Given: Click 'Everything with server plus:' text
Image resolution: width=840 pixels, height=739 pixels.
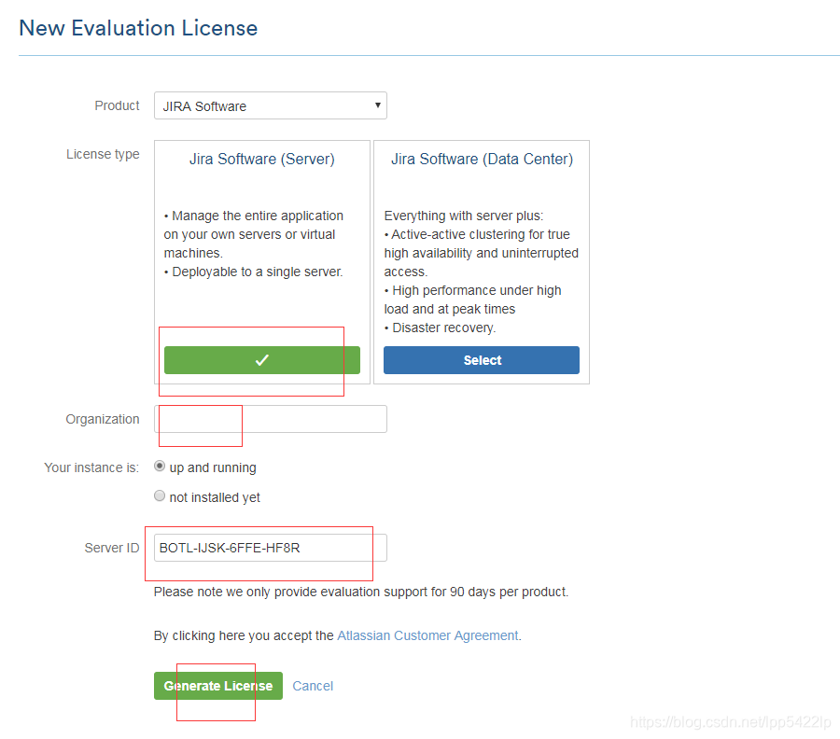Looking at the screenshot, I should pos(463,216).
